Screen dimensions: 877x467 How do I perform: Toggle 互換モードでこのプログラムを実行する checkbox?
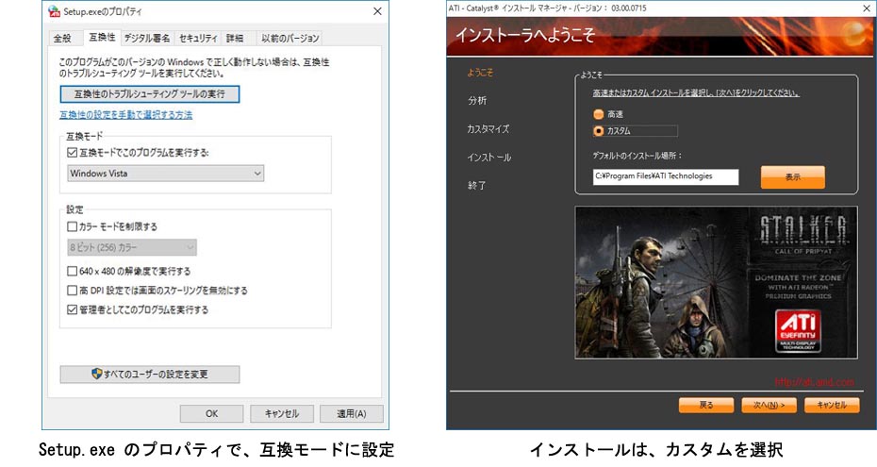tap(72, 152)
